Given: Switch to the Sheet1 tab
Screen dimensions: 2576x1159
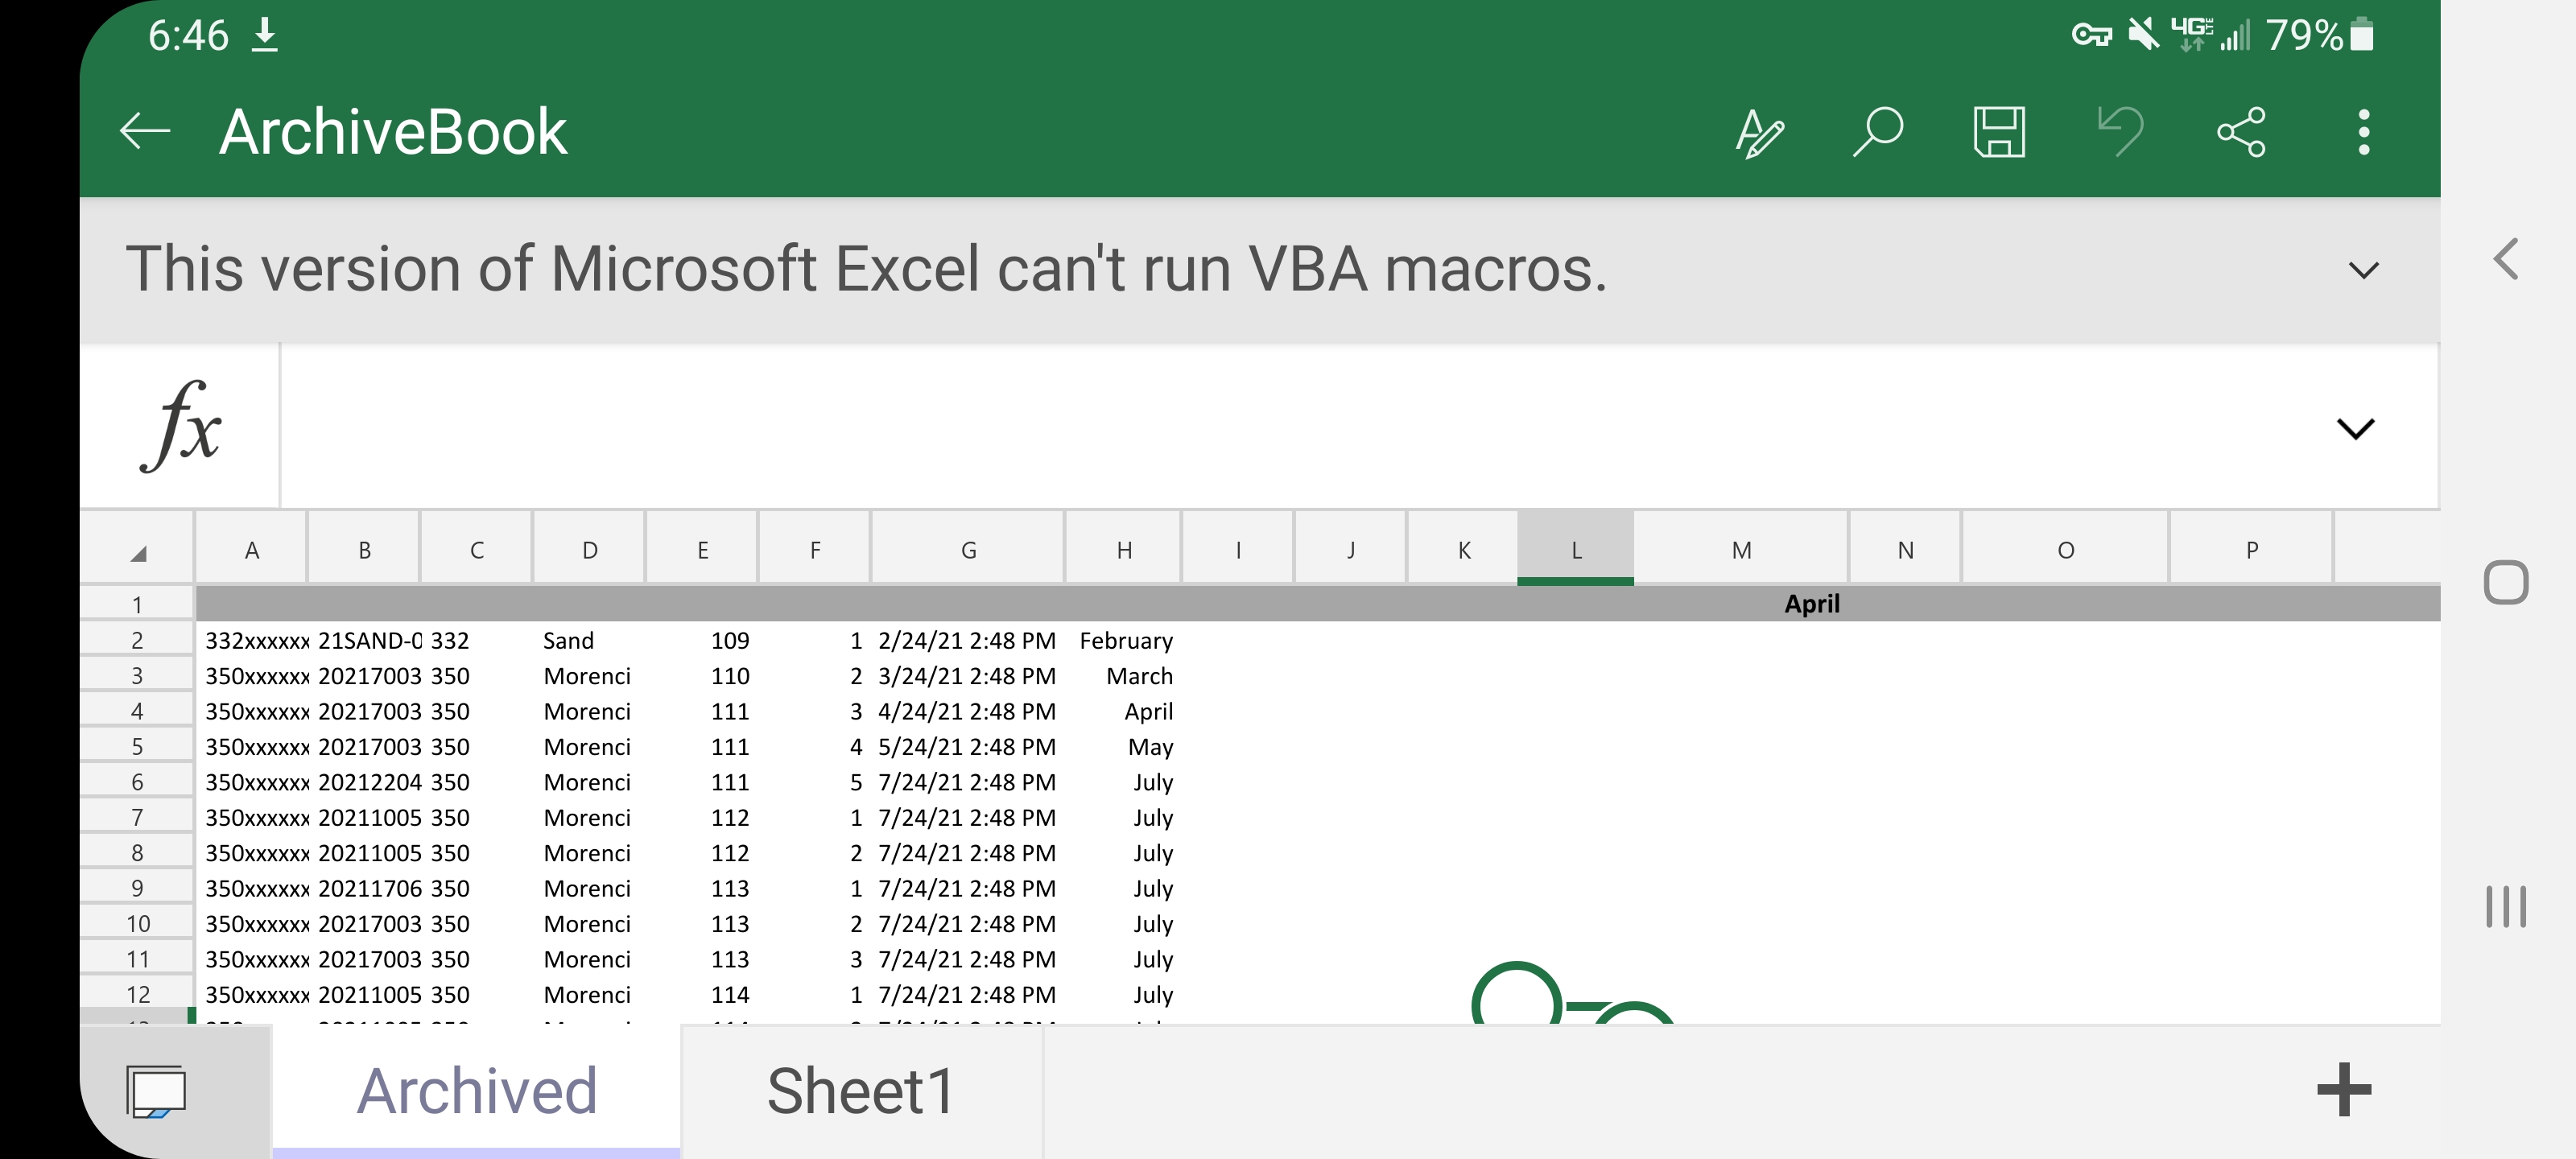Looking at the screenshot, I should [x=859, y=1083].
